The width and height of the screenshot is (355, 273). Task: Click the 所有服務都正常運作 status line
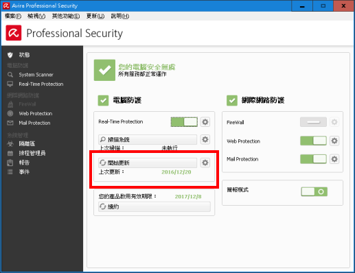click(142, 74)
